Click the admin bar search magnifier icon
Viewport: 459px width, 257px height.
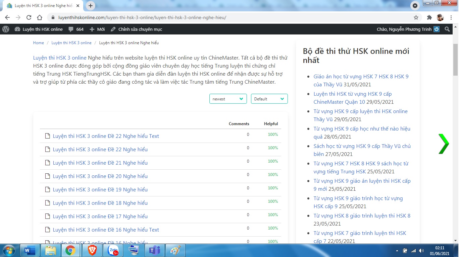pyautogui.click(x=447, y=29)
